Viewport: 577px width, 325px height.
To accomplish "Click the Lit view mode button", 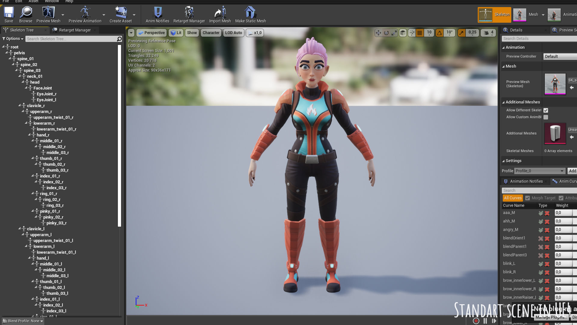I will coord(176,32).
